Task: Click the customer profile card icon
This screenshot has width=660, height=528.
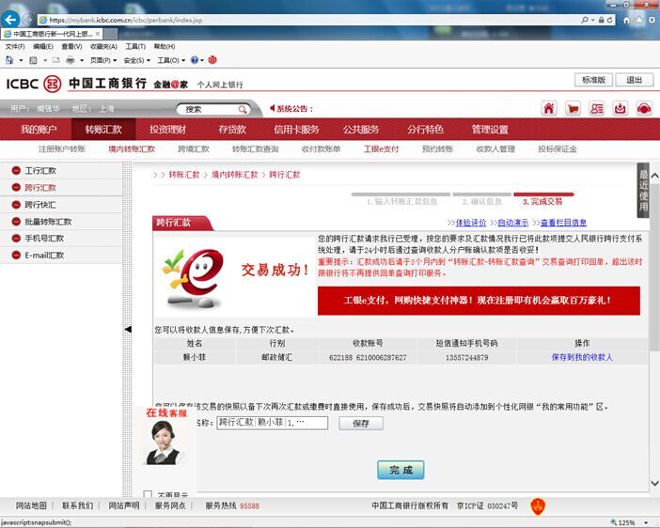Action: coord(596,109)
